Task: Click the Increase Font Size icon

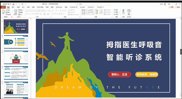Action: point(45,11)
